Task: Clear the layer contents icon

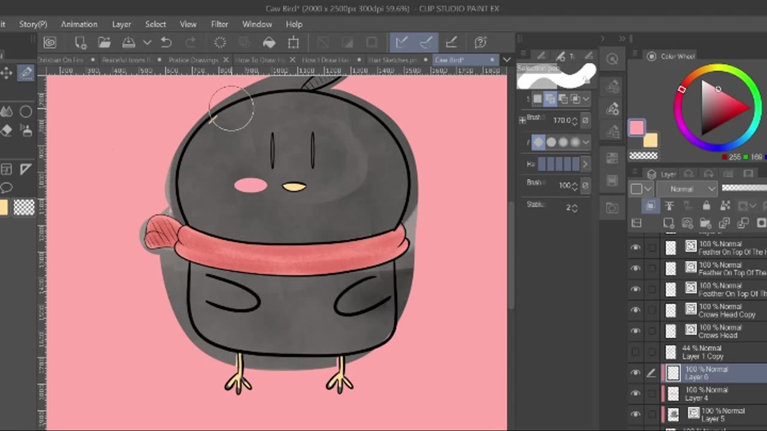Action: pyautogui.click(x=220, y=43)
